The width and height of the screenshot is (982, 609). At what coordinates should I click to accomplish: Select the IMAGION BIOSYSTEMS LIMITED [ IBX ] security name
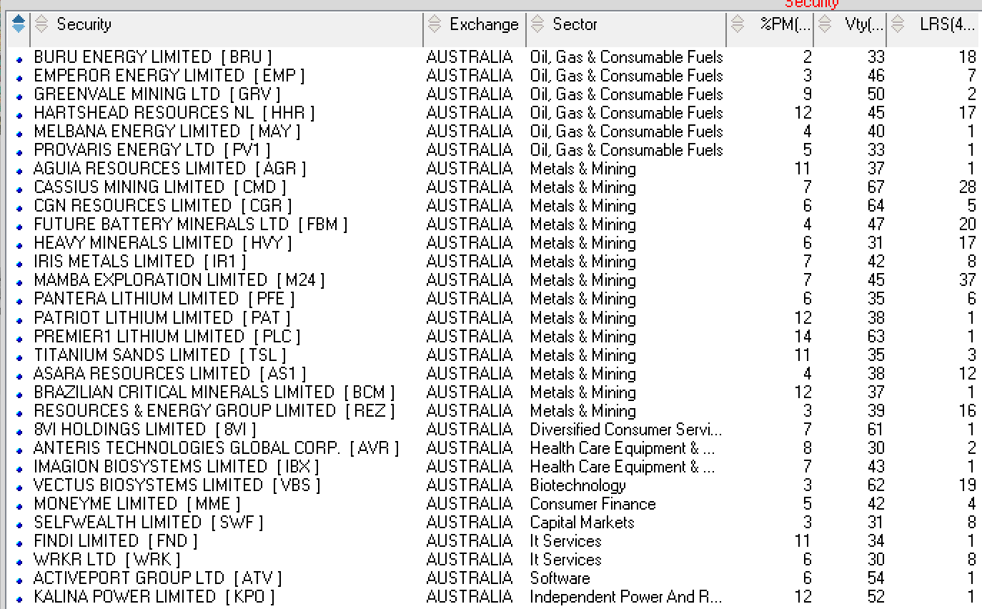coord(176,466)
